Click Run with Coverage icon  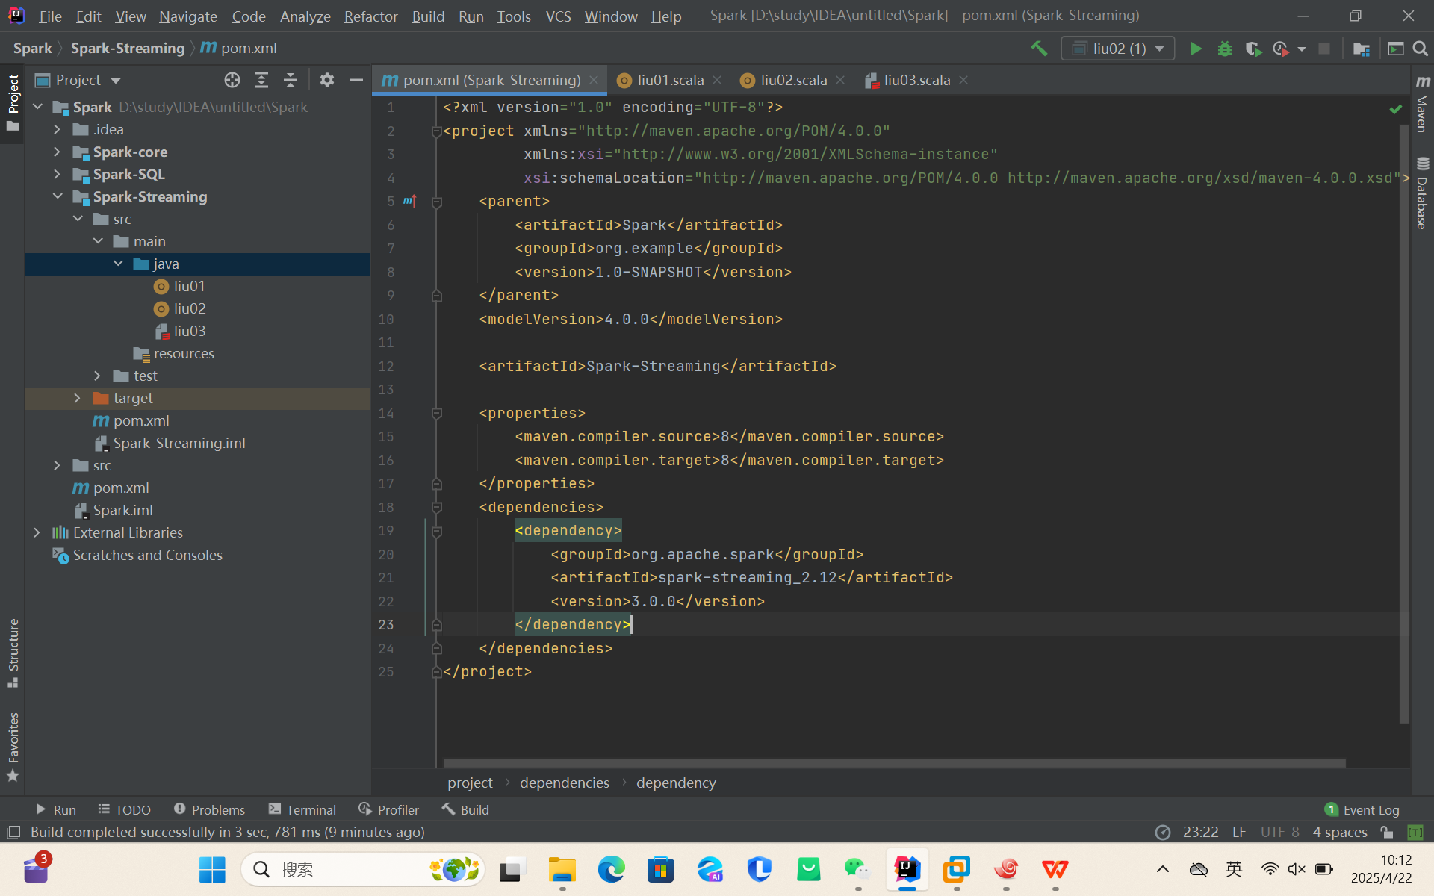[x=1253, y=49]
